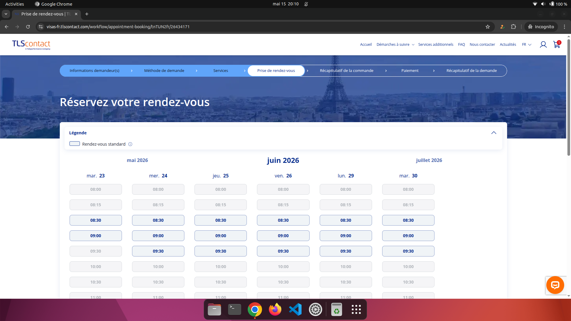Close the Prise de rendez-vous tab
Image resolution: width=571 pixels, height=321 pixels.
[76, 14]
